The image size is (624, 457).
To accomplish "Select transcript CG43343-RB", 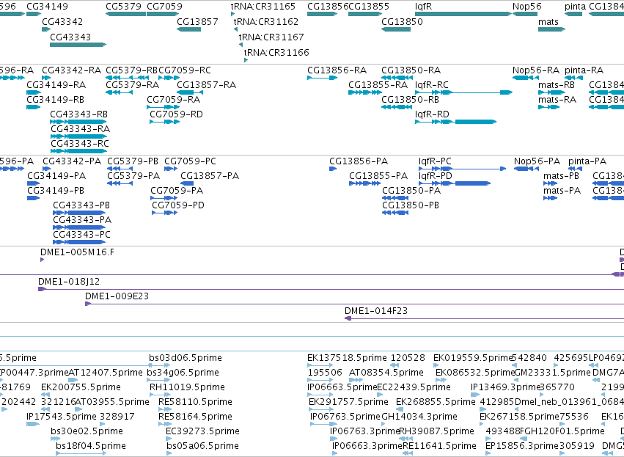I will click(x=78, y=122).
